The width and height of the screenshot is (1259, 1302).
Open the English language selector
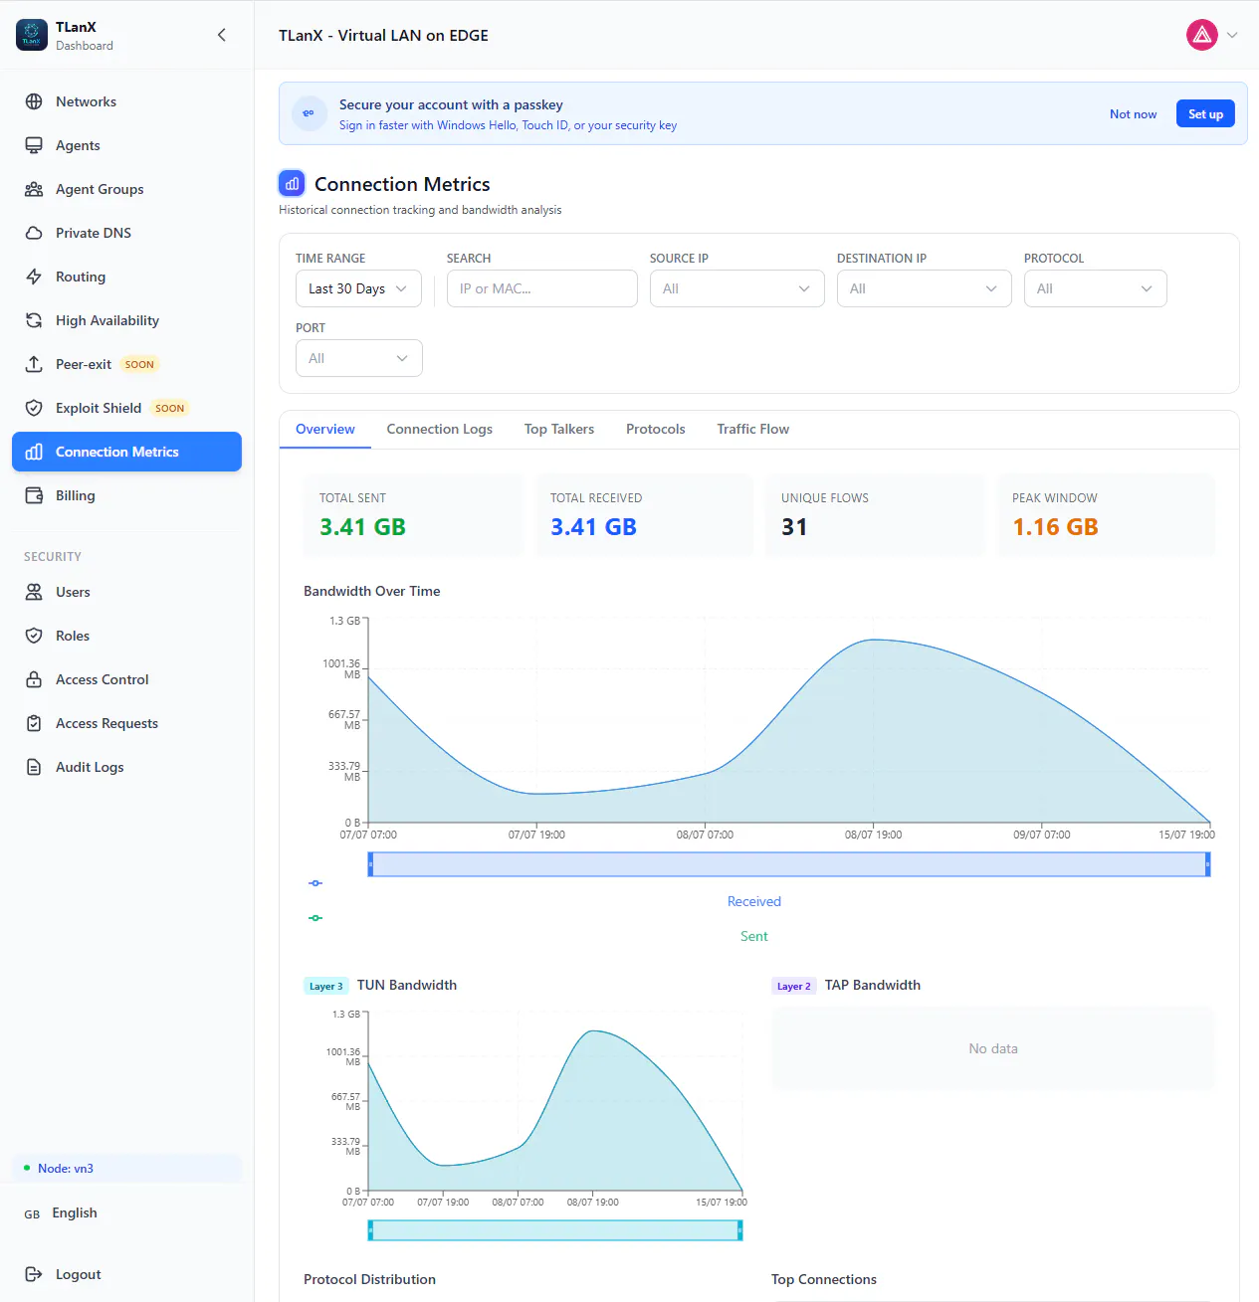point(61,1212)
